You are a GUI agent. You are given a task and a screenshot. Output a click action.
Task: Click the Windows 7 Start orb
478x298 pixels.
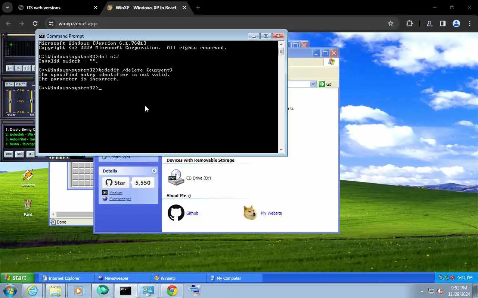click(9, 291)
